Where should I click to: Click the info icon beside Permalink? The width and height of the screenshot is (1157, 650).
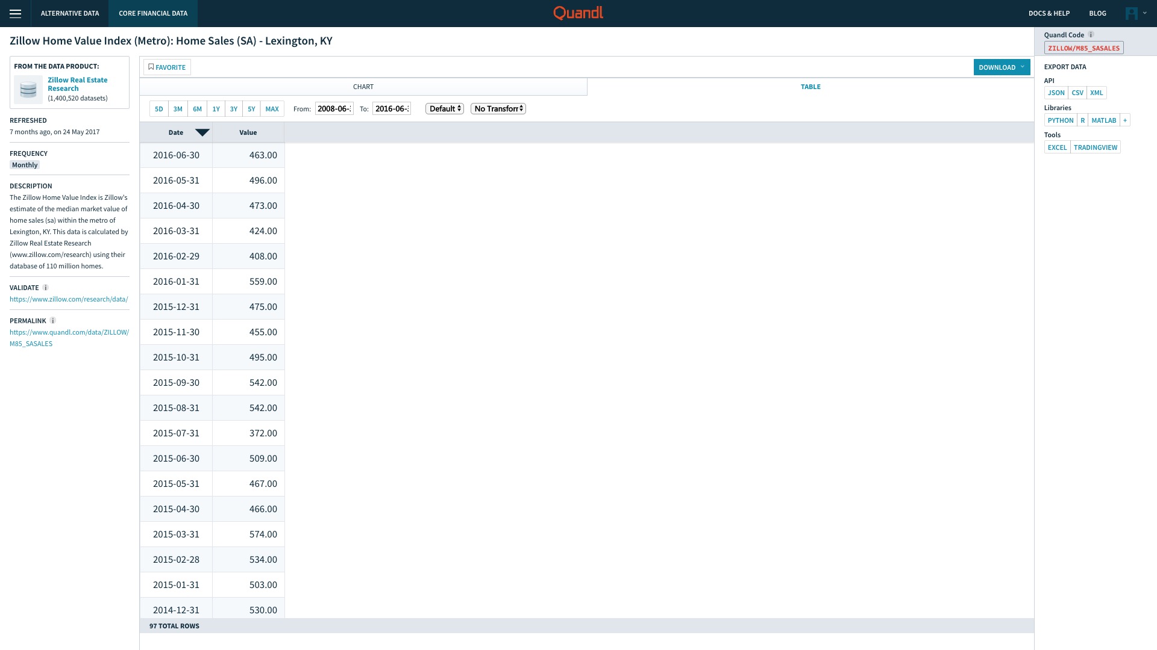52,321
